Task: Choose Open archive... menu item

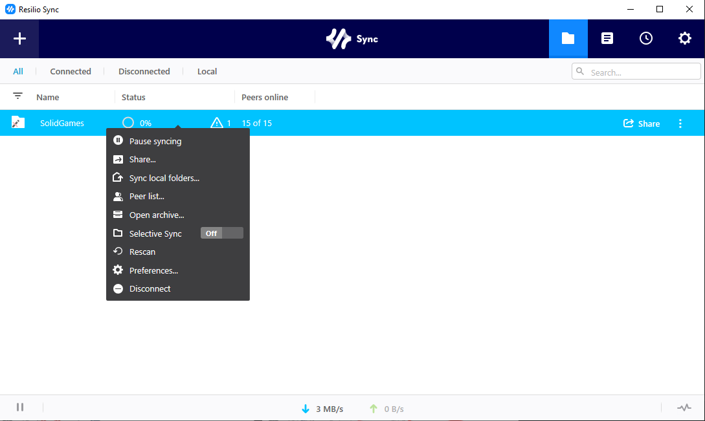Action: pos(177,215)
